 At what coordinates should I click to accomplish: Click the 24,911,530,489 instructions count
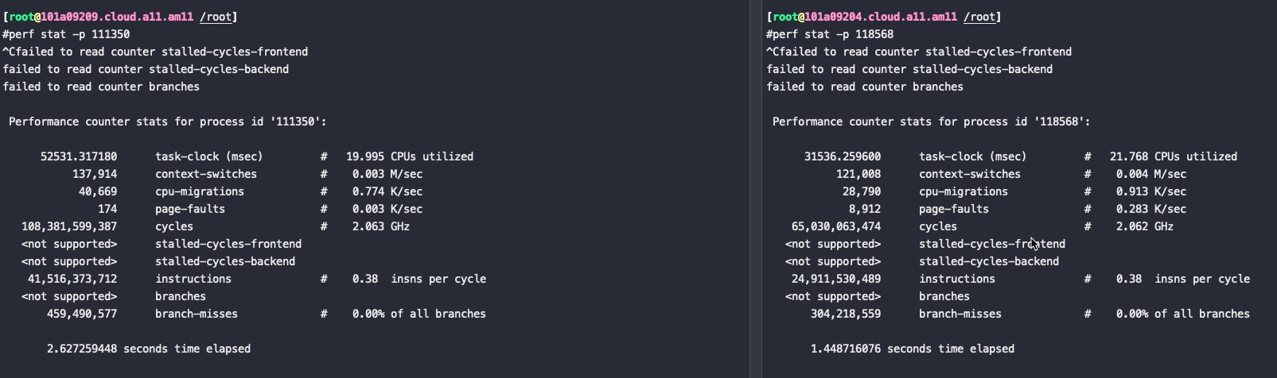click(836, 279)
